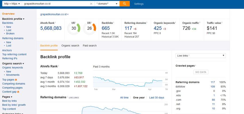Click the info icon next to DR
This screenshot has width=244, height=114.
[x=91, y=23]
